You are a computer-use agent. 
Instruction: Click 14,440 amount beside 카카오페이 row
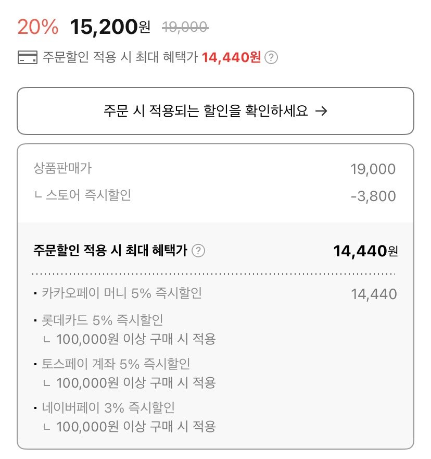(374, 294)
